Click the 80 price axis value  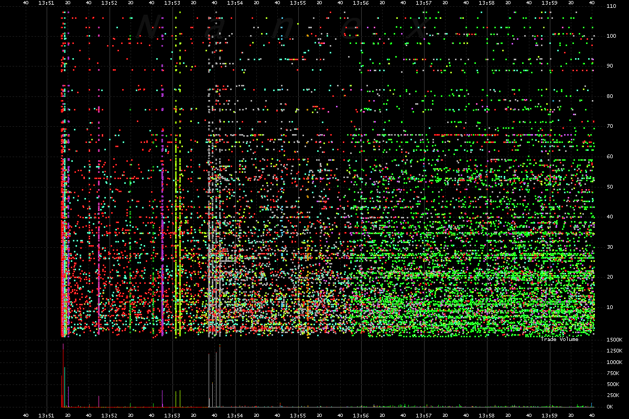point(609,96)
